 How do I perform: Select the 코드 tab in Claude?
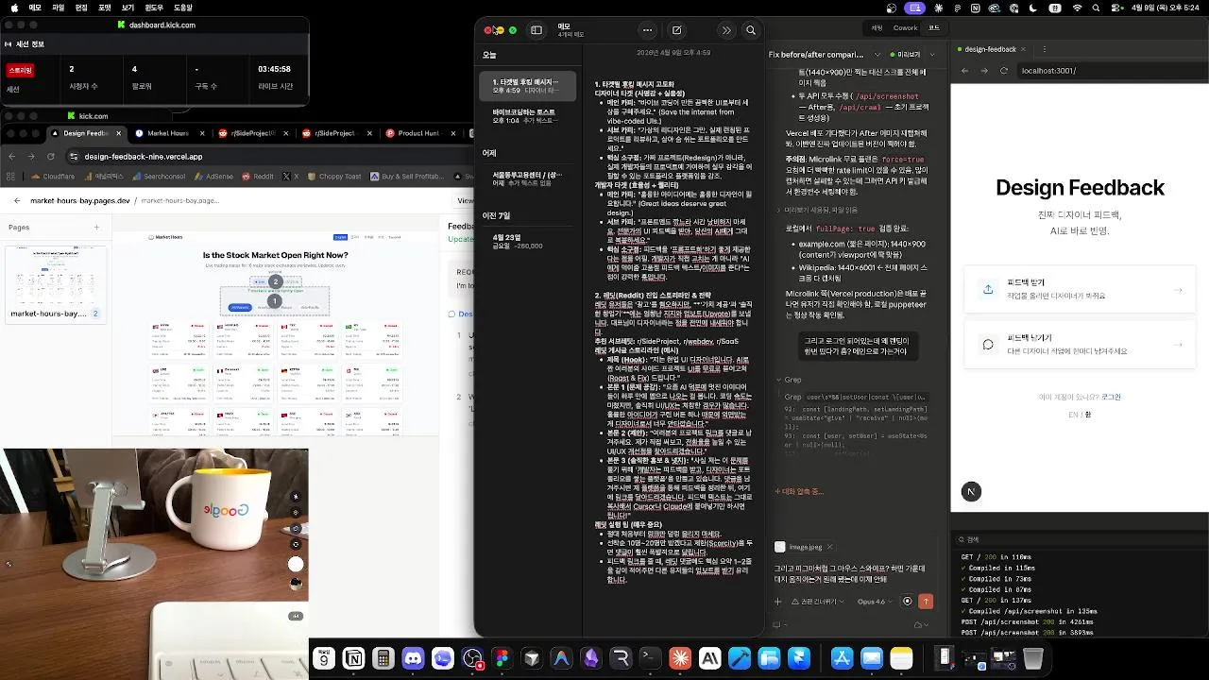pos(934,28)
